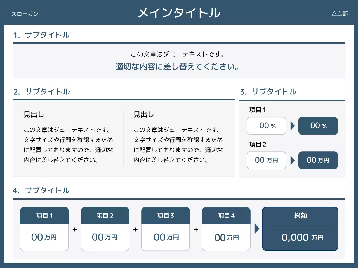Viewport: 358px width, 268px height.
Task: Click the plus sign between 項目2 and 項目3 cards
Action: tap(135, 229)
